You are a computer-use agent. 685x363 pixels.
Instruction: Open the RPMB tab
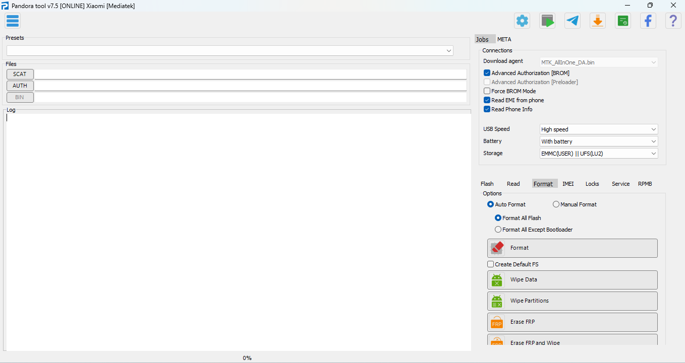645,184
